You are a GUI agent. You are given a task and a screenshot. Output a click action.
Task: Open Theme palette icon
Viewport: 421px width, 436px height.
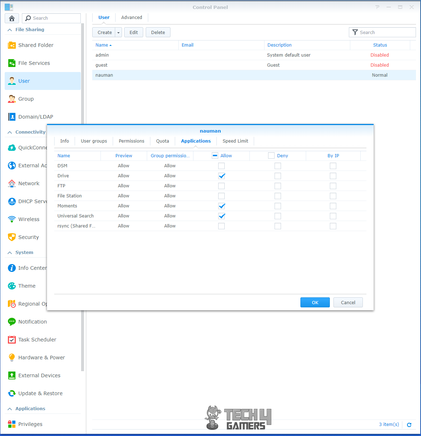pyautogui.click(x=12, y=286)
